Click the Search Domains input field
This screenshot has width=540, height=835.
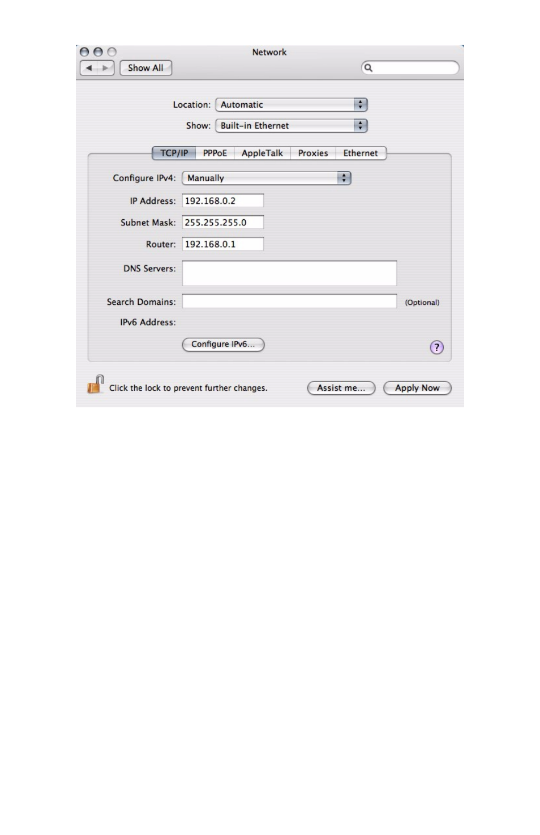[x=289, y=301]
